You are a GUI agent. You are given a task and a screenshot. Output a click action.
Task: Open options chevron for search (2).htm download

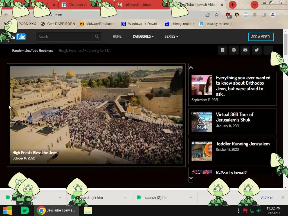[191, 197]
